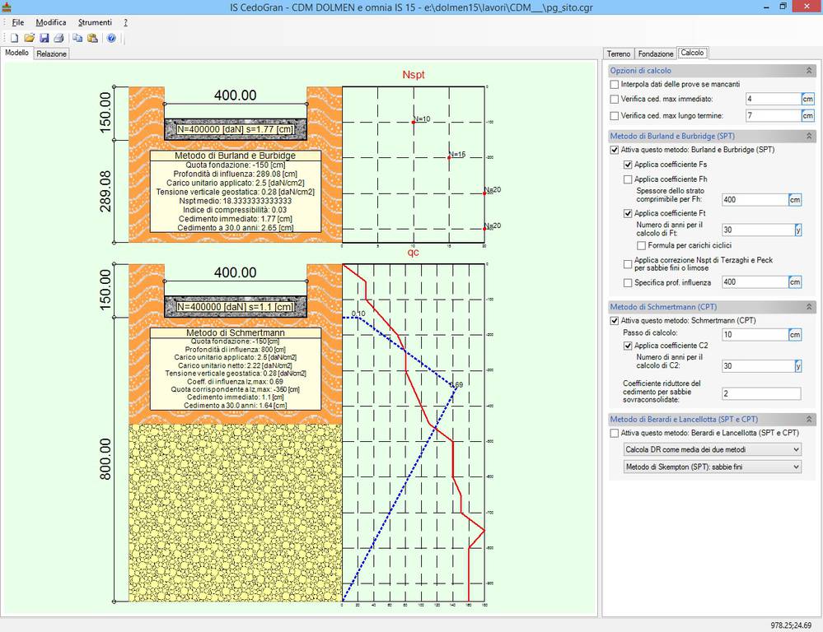Open the Strumenti menu
823x632 pixels.
pyautogui.click(x=95, y=22)
